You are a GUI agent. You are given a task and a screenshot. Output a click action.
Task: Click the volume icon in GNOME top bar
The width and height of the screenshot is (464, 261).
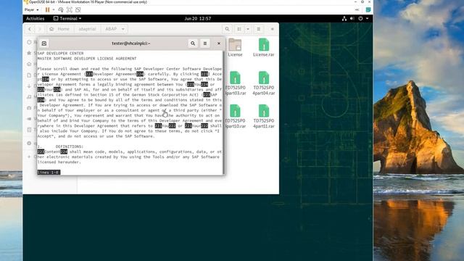point(352,18)
